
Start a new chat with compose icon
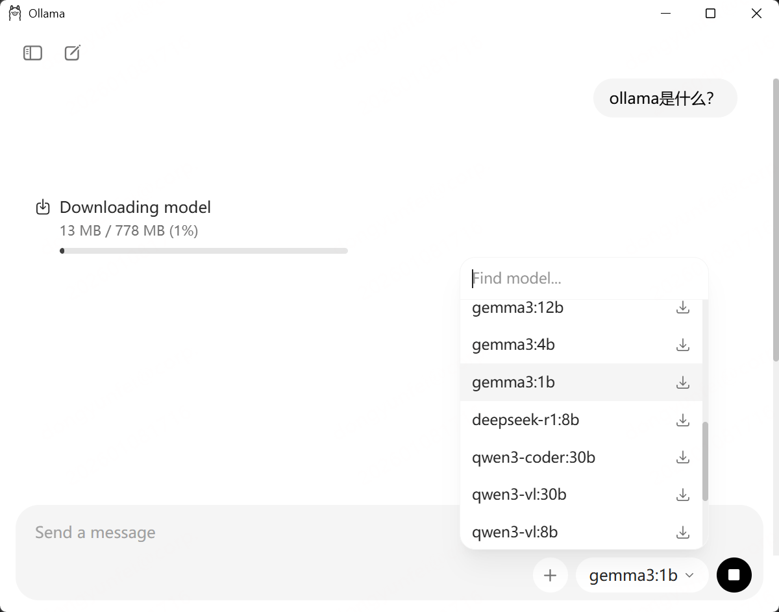(x=73, y=53)
